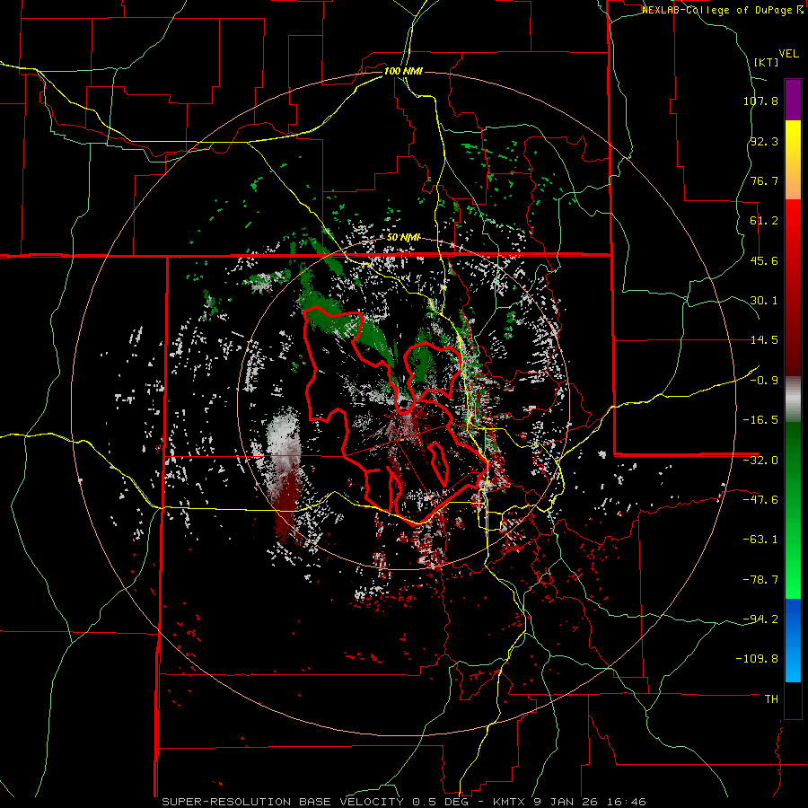Select the -63.1 legend value
The height and width of the screenshot is (808, 808).
pyautogui.click(x=760, y=540)
